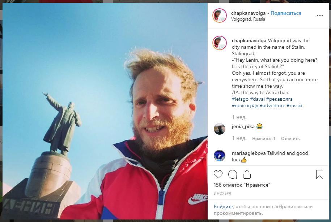Open the three-dot more options menu

pyautogui.click(x=320, y=16)
